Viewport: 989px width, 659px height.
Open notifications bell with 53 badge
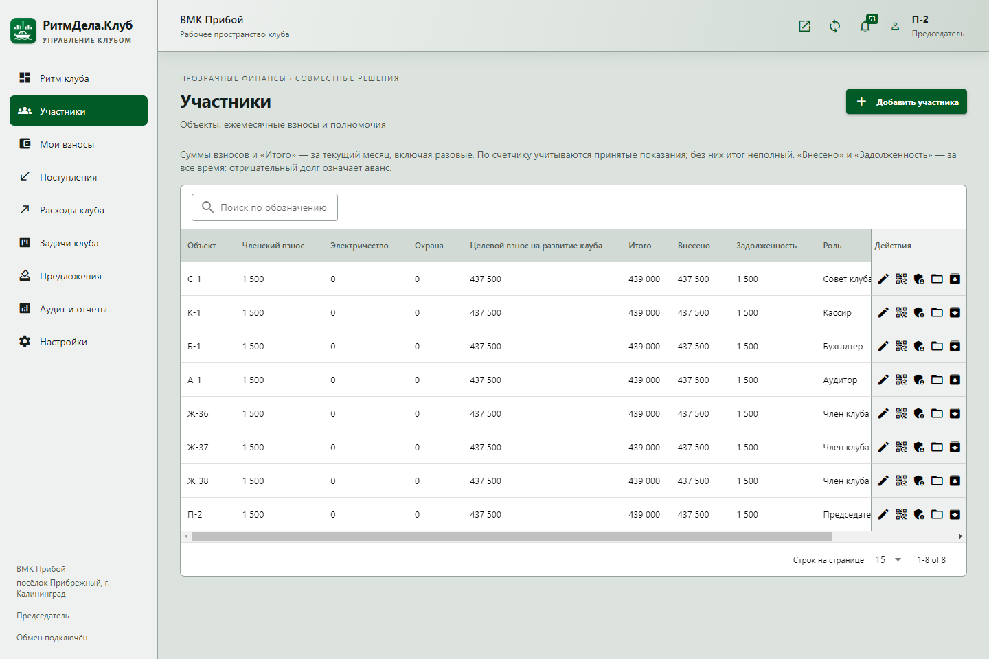pos(865,26)
